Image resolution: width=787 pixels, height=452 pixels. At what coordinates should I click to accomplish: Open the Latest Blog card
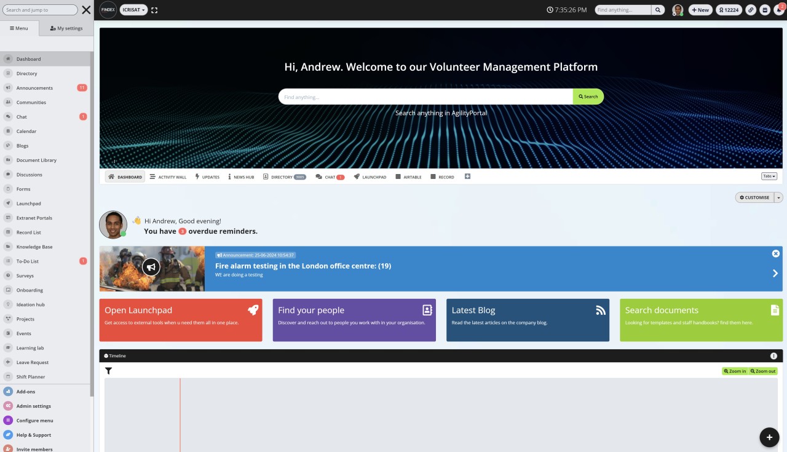click(x=528, y=320)
